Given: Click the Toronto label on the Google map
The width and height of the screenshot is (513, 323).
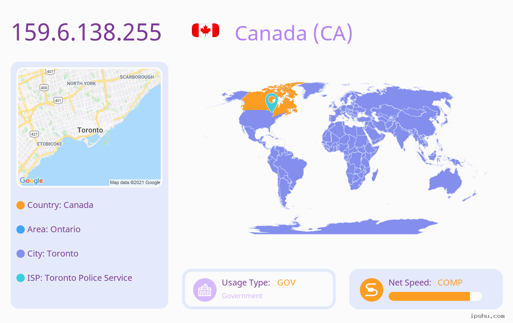Looking at the screenshot, I should [90, 130].
